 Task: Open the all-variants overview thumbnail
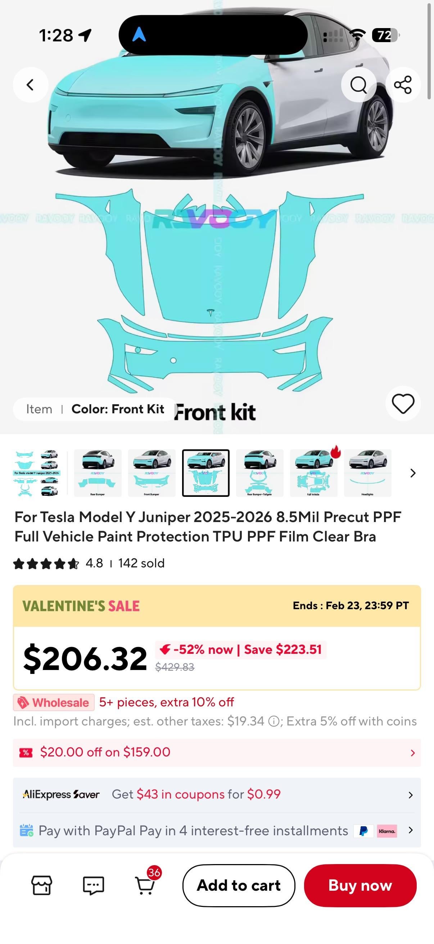pos(36,473)
